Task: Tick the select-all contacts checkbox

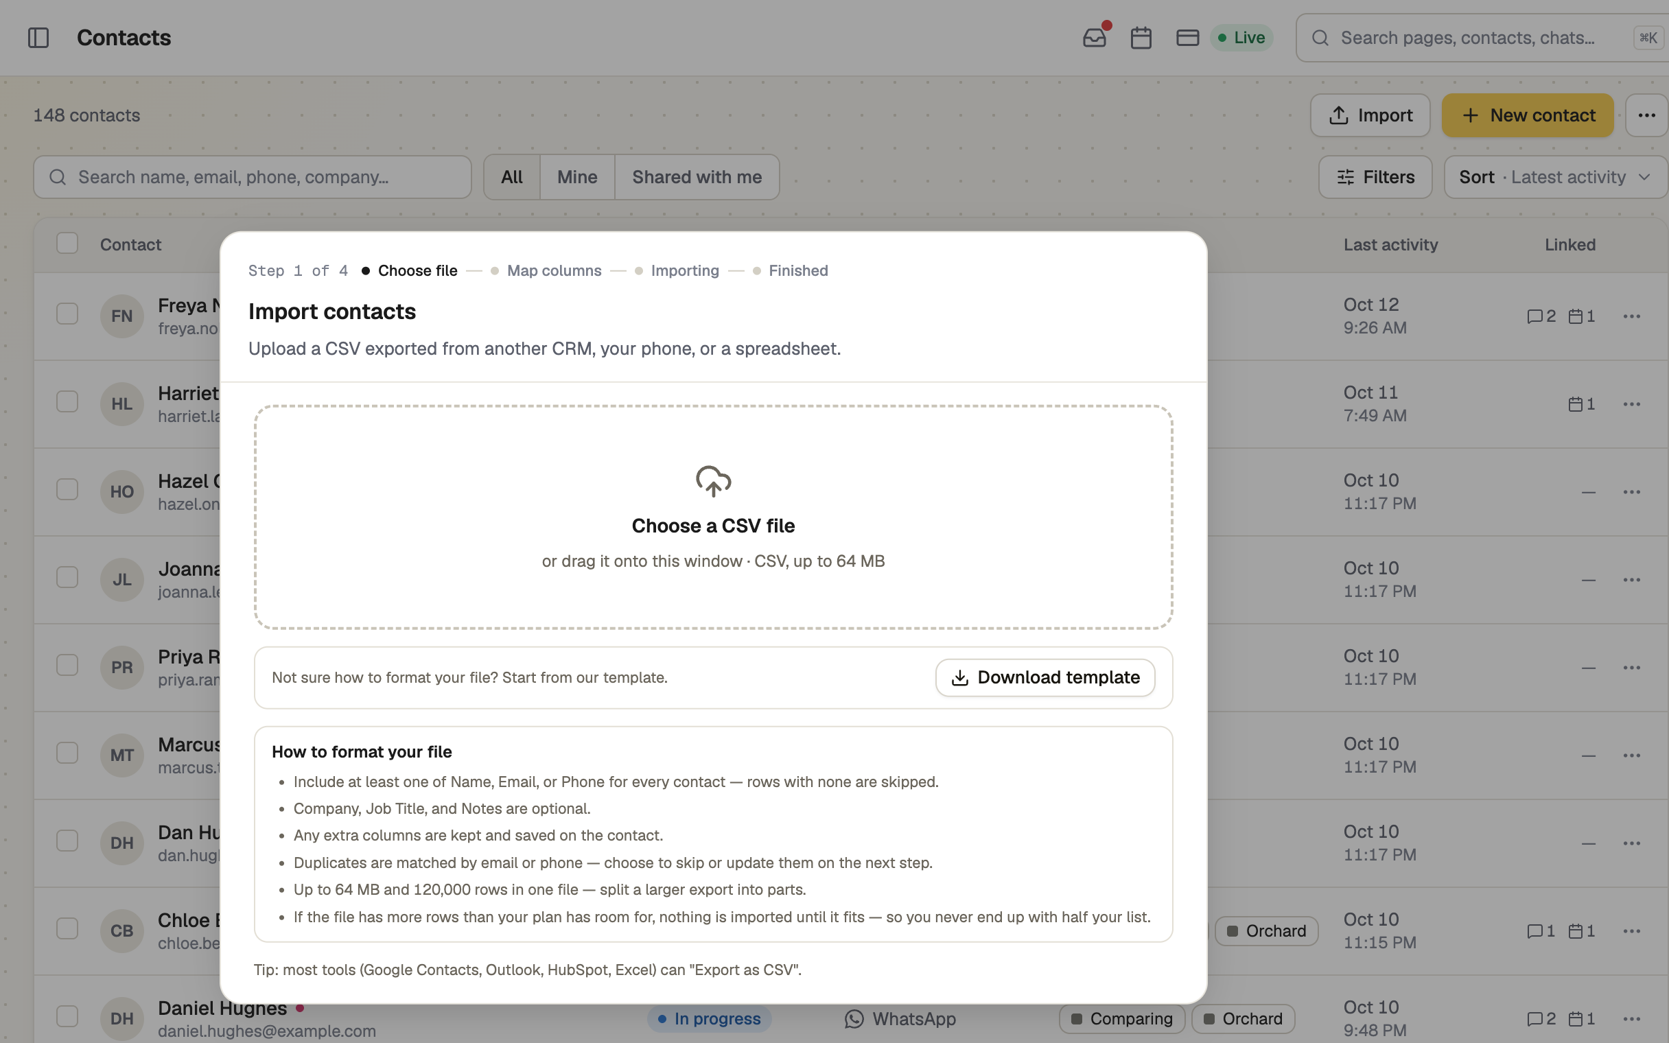Action: click(x=67, y=244)
